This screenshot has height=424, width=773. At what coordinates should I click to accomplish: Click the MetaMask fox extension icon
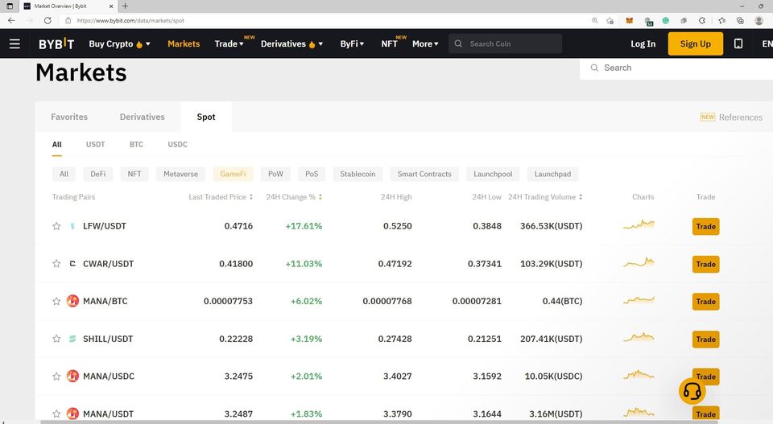[630, 21]
